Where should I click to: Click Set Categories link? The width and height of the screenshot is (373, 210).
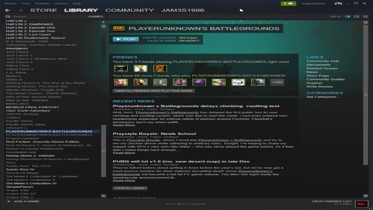[323, 97]
